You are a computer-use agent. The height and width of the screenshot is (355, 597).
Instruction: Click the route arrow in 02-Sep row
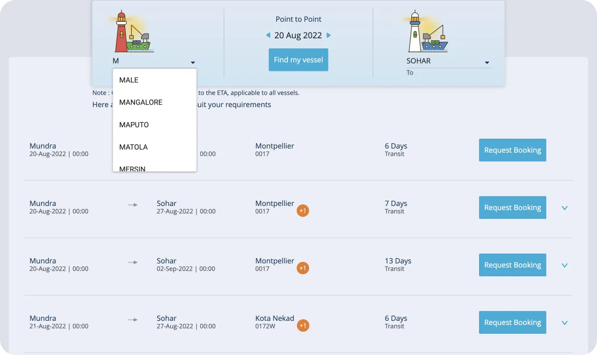[x=132, y=262]
